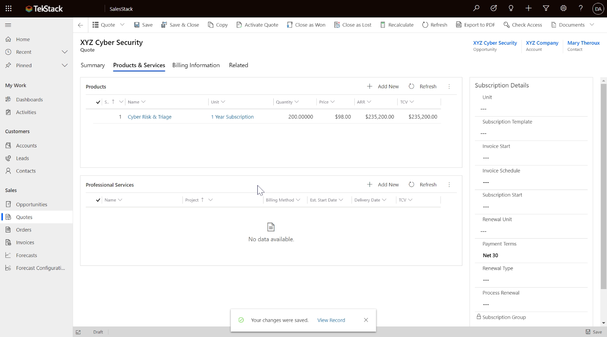Screen dimensions: 607x337
Task: Open Cyber Risk & Triage product link
Action: point(149,117)
